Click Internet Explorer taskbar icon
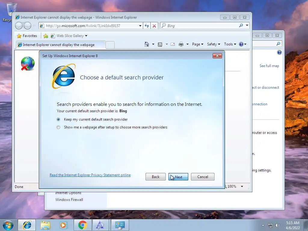 27,225
